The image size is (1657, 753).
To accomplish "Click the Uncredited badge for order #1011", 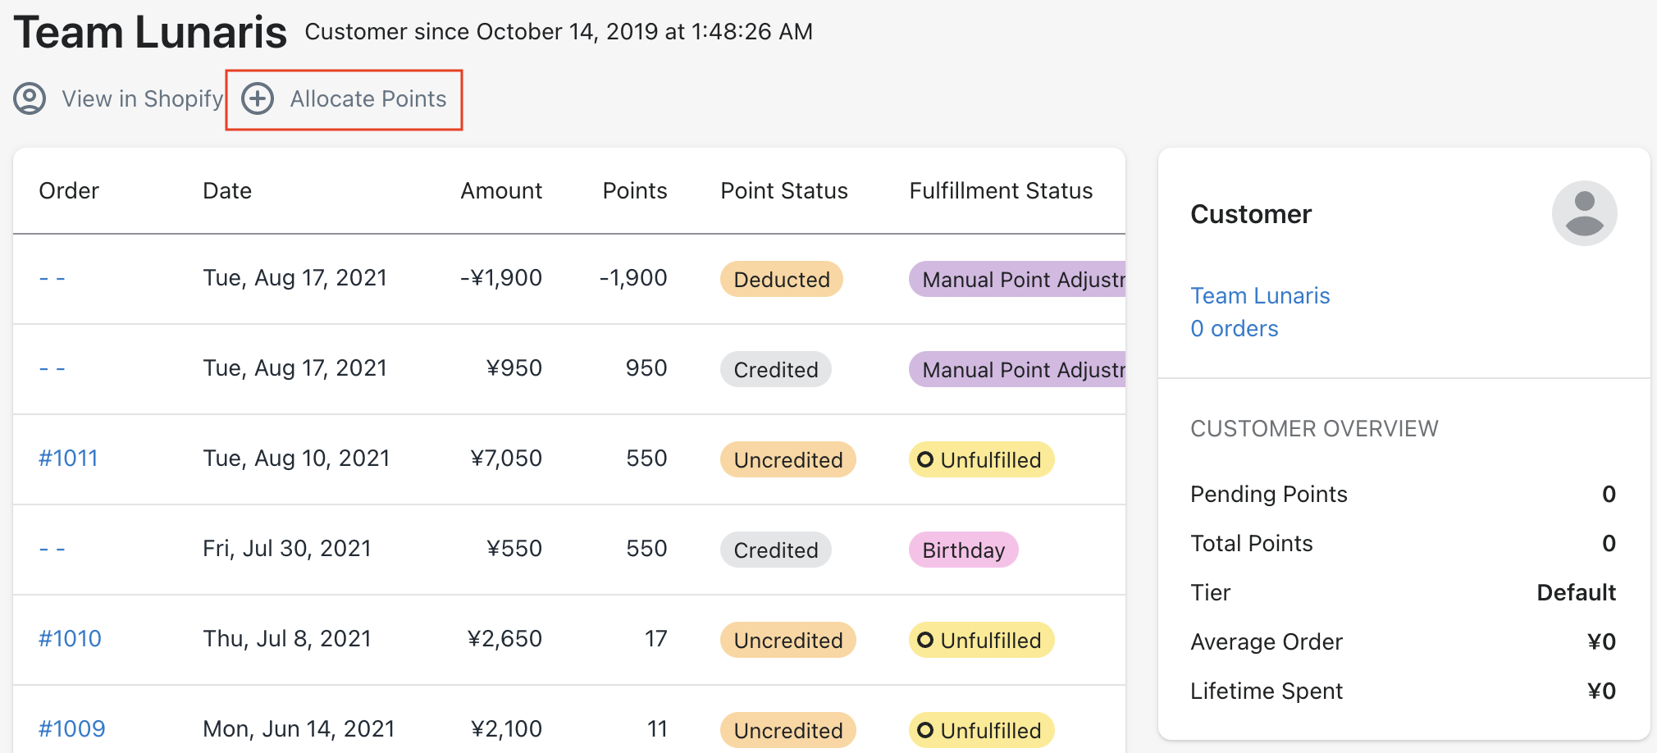I will (787, 459).
